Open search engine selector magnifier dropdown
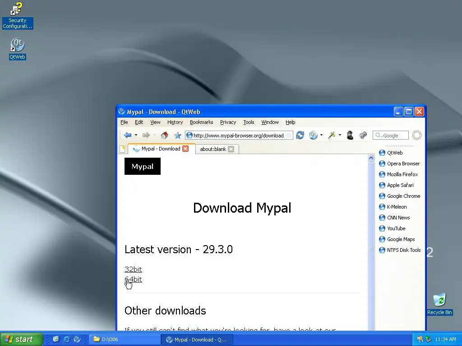The image size is (462, 346). point(379,135)
